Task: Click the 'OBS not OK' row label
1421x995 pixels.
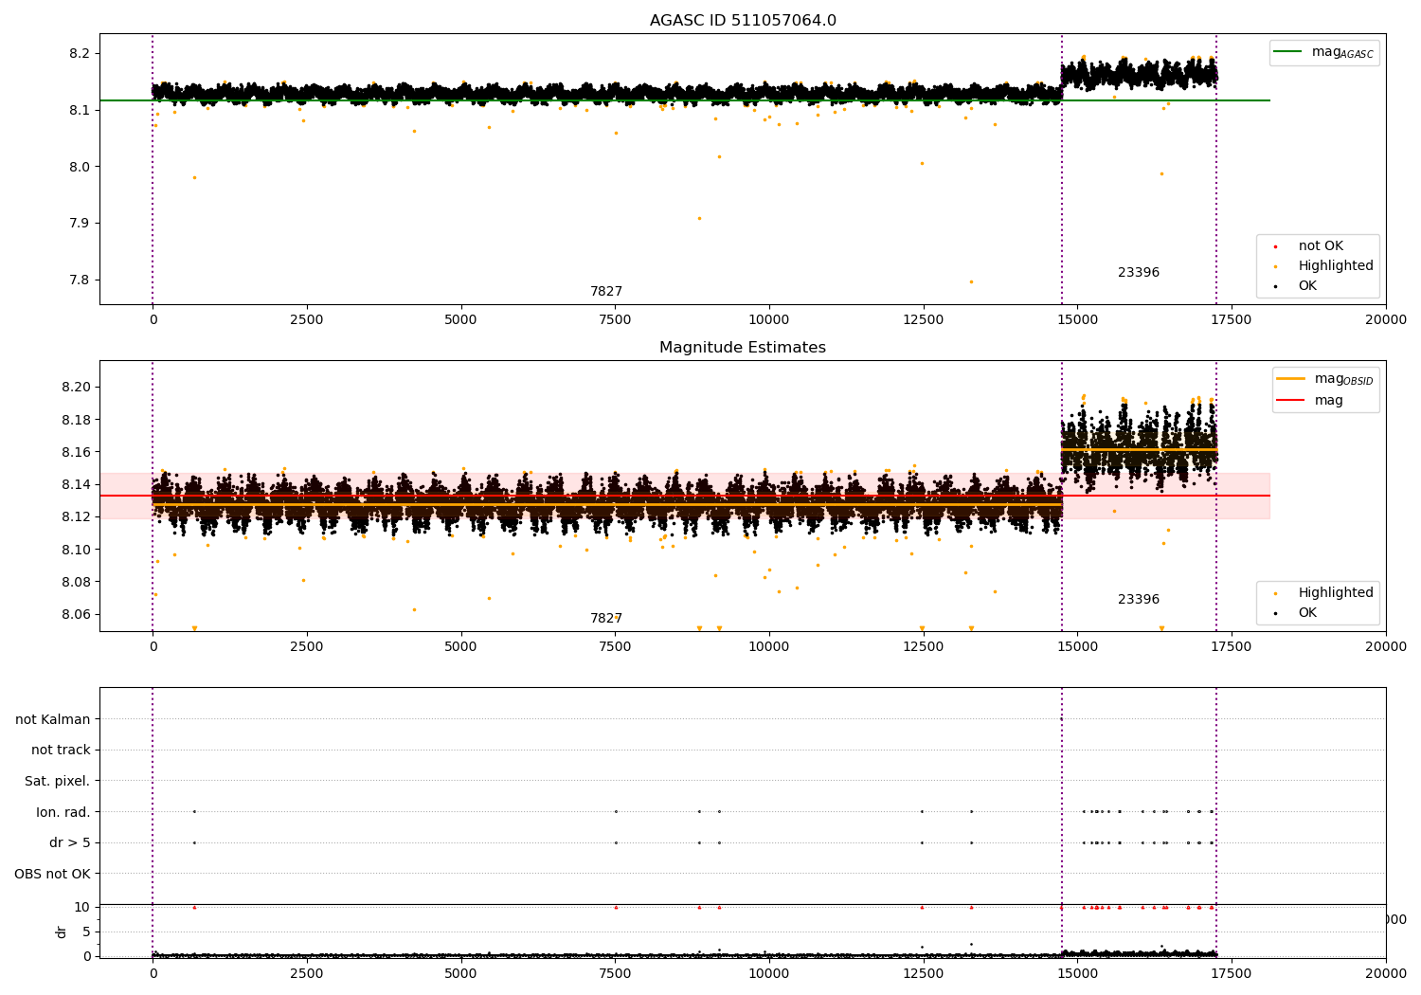Action: [x=53, y=874]
